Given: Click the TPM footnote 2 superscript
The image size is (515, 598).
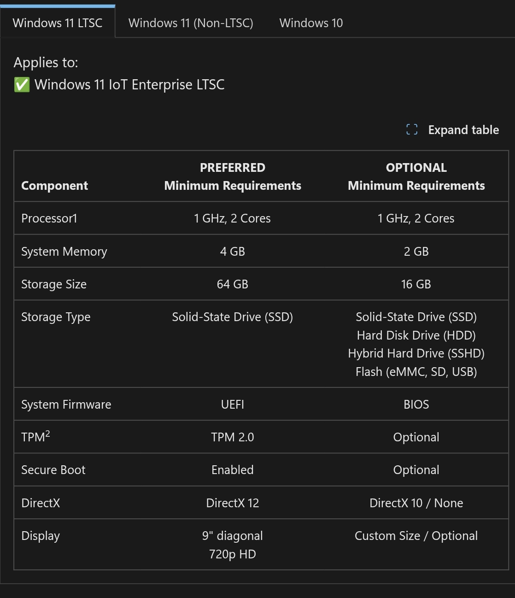Looking at the screenshot, I should click(48, 434).
